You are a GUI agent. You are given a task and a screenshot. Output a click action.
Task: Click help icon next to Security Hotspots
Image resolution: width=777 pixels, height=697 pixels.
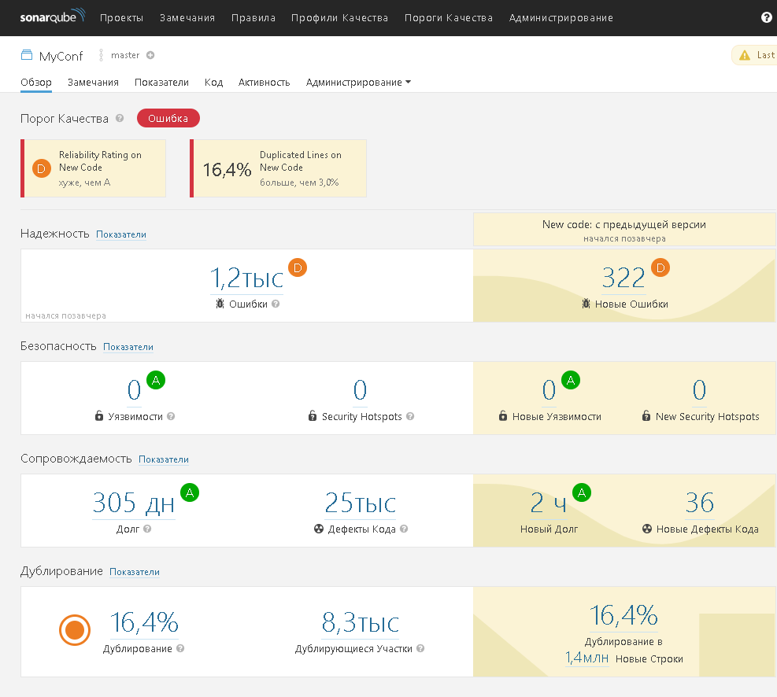[409, 416]
